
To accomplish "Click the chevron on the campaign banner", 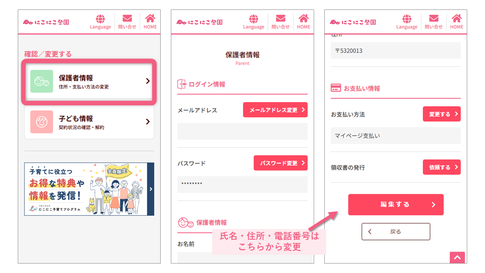I will coord(150,188).
